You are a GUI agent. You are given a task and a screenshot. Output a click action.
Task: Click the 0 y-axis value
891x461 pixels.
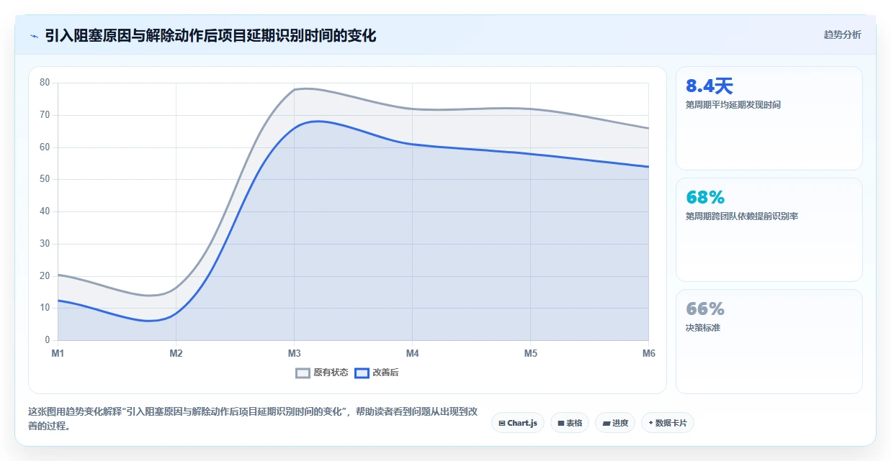point(47,340)
